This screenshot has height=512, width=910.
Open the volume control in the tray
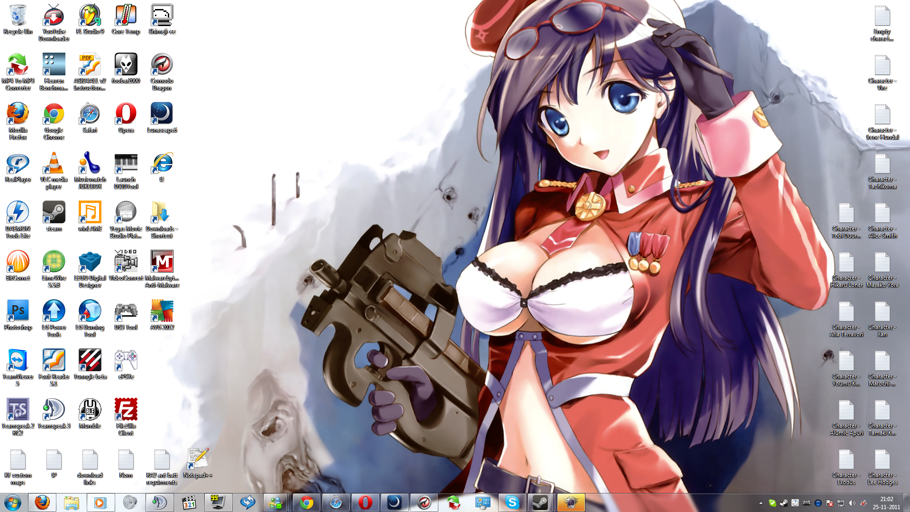click(852, 503)
